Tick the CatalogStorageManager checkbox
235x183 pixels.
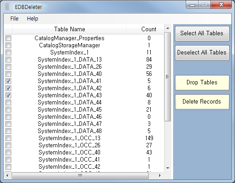[x=8, y=45]
